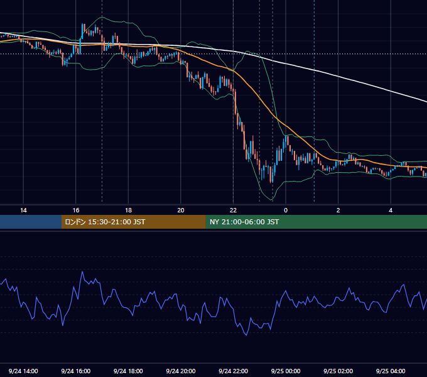Click the '2' hour label on price chart axis
This screenshot has height=377, width=427.
pos(338,210)
